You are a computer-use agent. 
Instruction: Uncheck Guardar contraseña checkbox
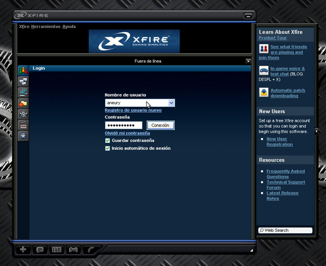coord(107,141)
